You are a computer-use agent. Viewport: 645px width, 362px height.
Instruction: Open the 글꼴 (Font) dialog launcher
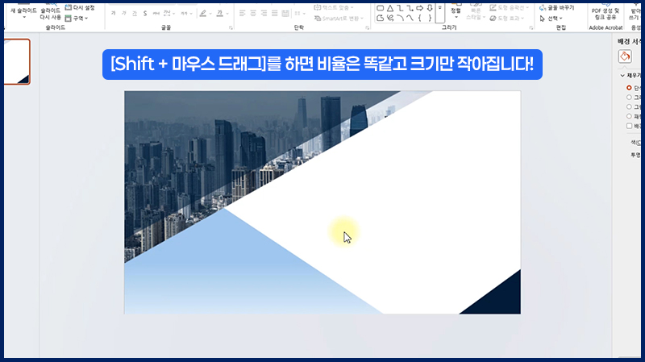pyautogui.click(x=231, y=28)
